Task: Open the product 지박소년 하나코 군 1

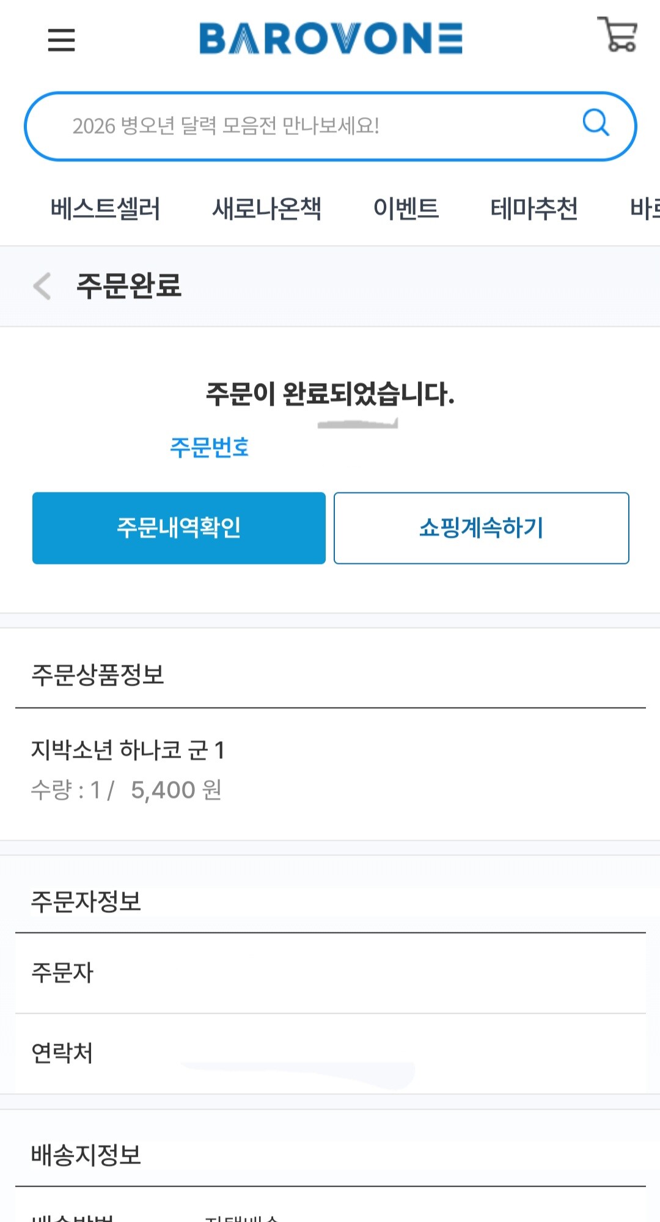Action: (128, 750)
